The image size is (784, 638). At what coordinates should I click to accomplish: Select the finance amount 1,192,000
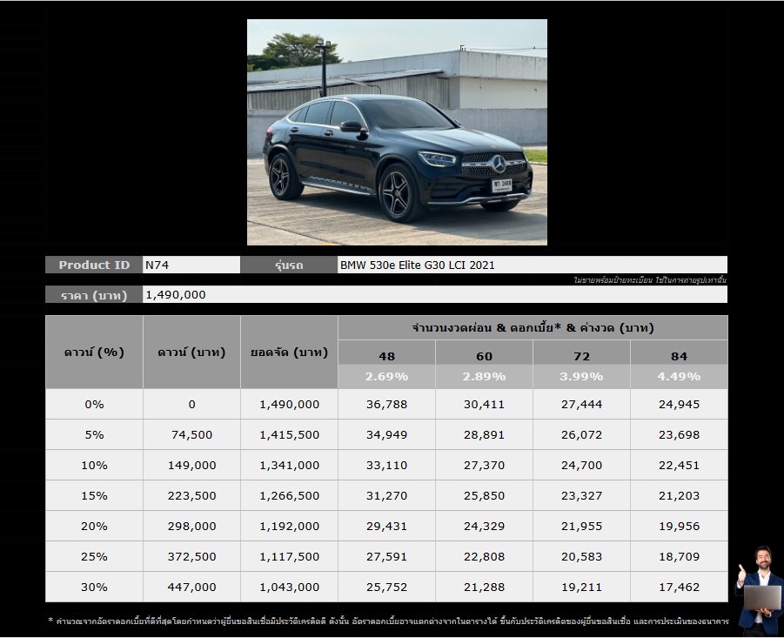(289, 526)
